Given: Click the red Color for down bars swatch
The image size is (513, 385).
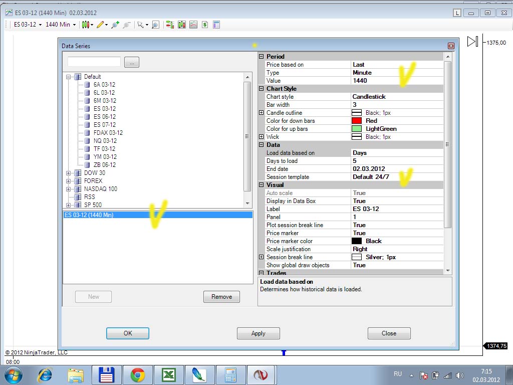Looking at the screenshot, I should [357, 120].
